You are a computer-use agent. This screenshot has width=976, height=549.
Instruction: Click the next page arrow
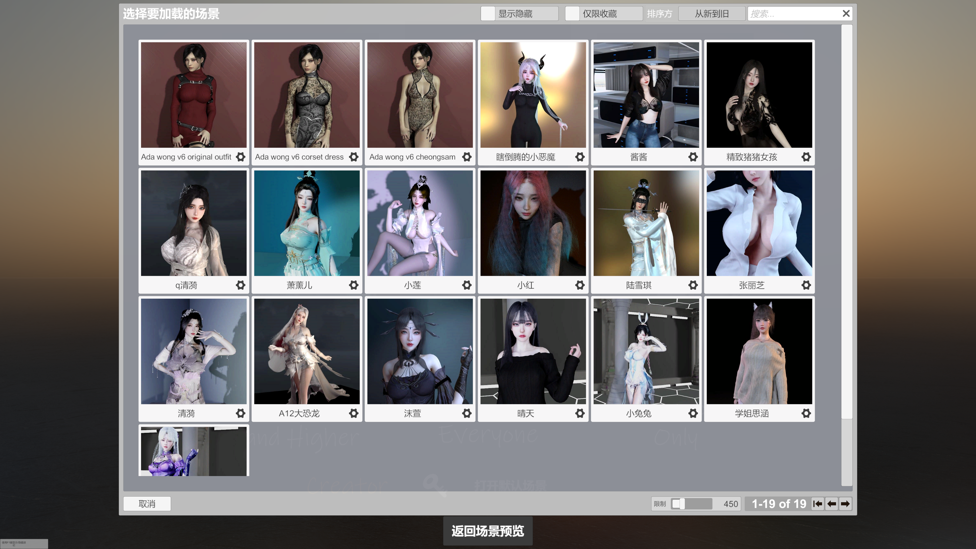pos(845,504)
